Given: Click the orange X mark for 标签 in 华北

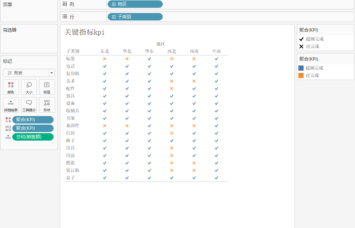Looking at the screenshot, I should pyautogui.click(x=127, y=59).
